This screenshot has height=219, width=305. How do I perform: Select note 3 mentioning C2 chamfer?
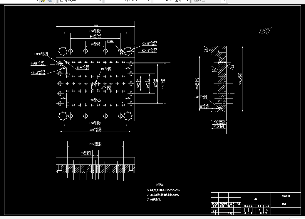click(x=154, y=199)
